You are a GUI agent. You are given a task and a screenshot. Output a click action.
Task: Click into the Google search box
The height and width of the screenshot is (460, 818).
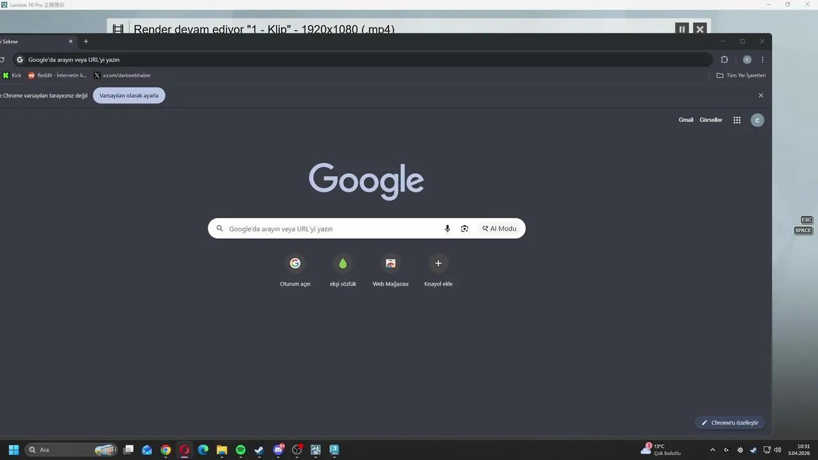[366, 229]
